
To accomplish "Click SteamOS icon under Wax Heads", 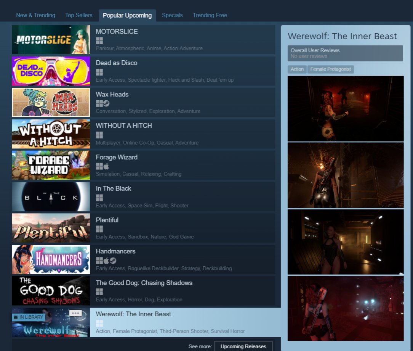I will coord(106,103).
